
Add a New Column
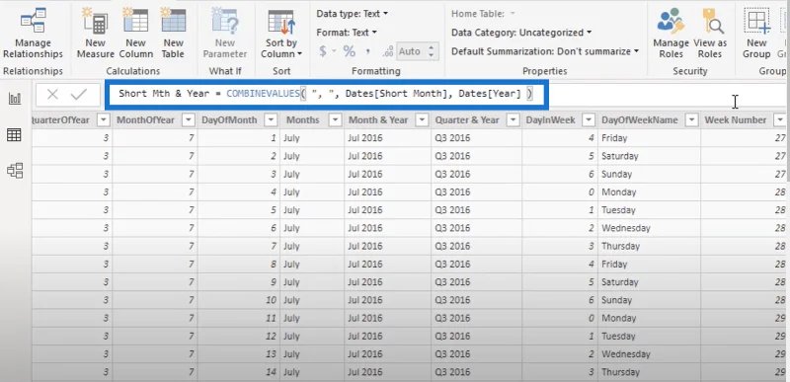[135, 35]
